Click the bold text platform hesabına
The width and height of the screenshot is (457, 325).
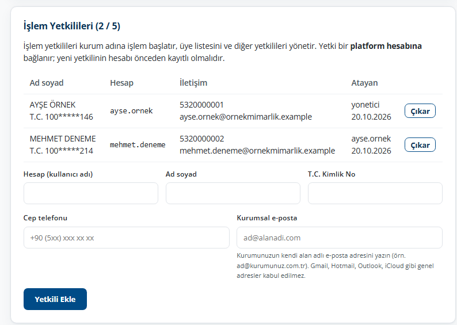(x=386, y=46)
